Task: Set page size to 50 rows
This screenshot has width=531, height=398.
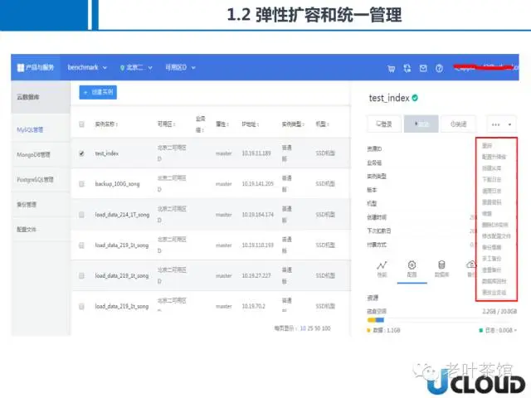Action: coord(319,328)
